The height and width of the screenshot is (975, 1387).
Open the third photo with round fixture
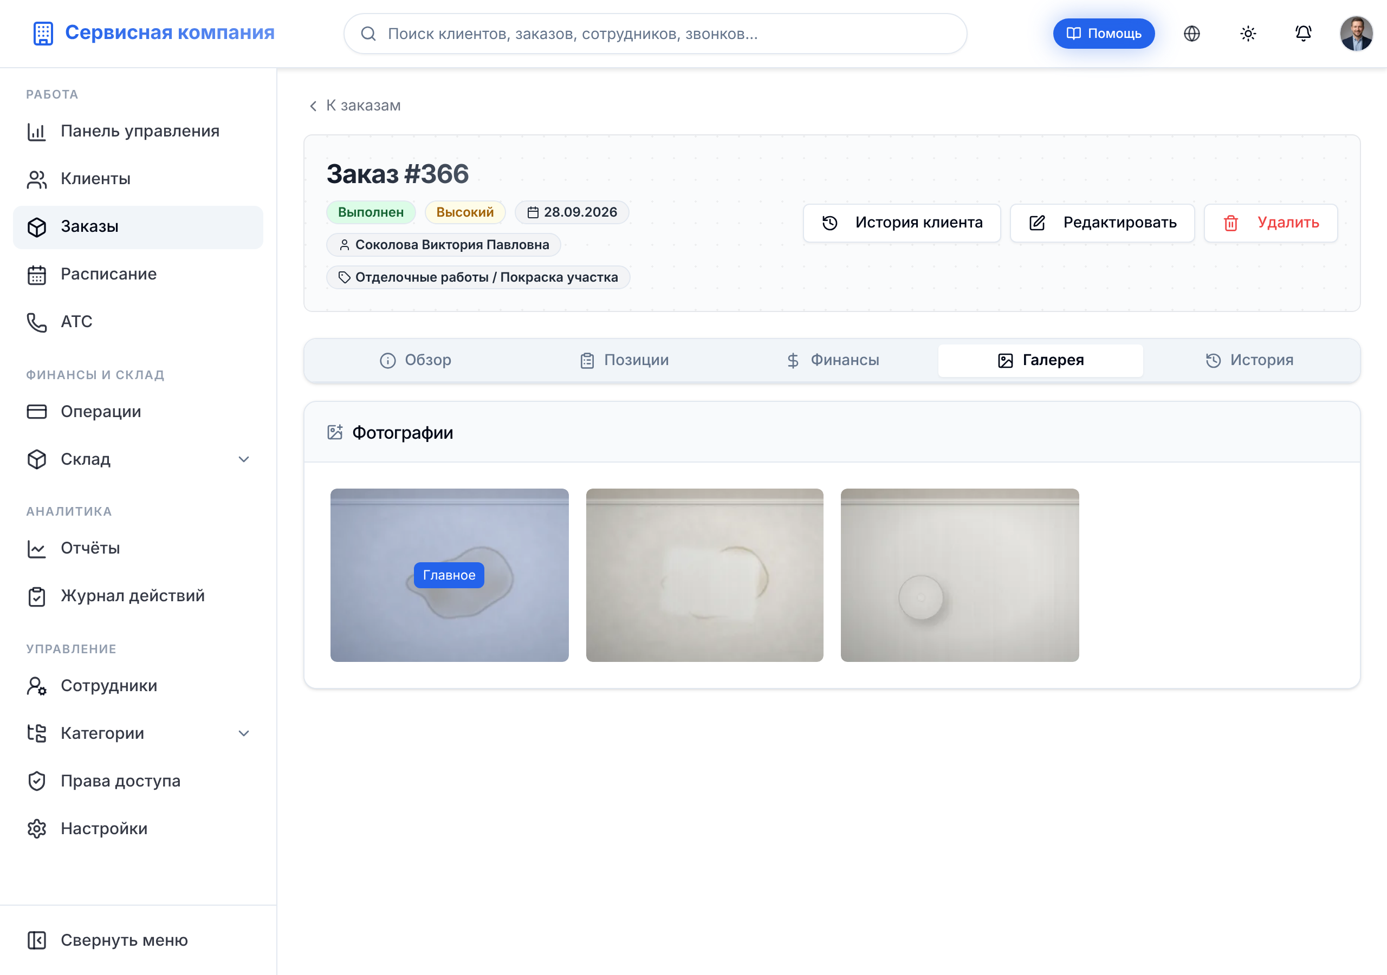(960, 575)
